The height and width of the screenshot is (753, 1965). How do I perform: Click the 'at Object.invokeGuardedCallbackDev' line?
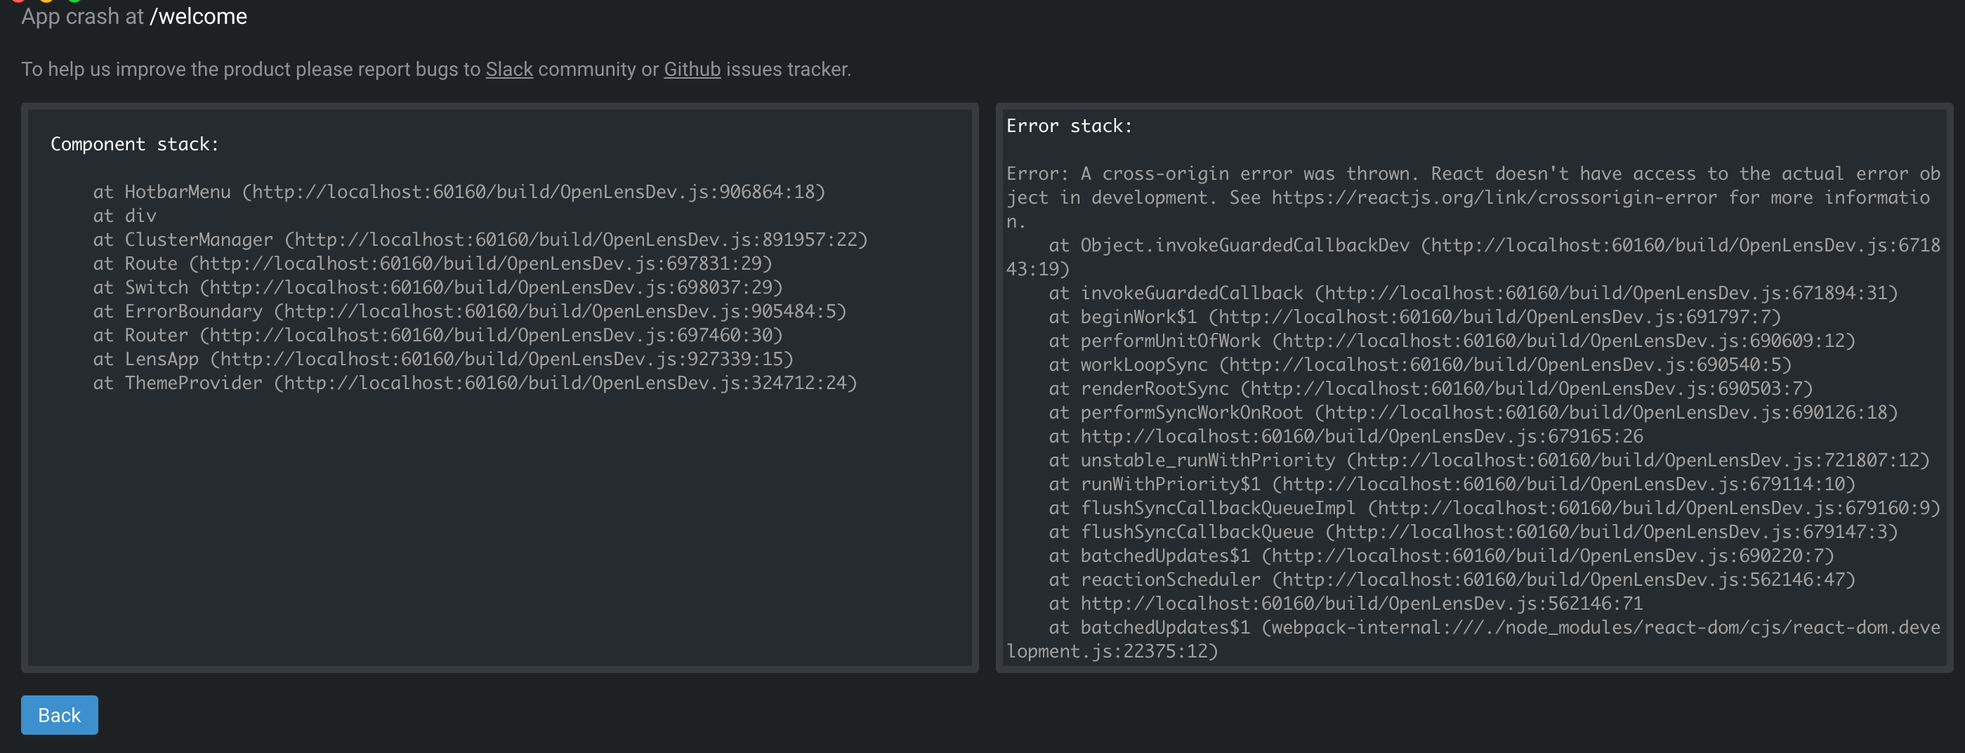click(x=1473, y=257)
